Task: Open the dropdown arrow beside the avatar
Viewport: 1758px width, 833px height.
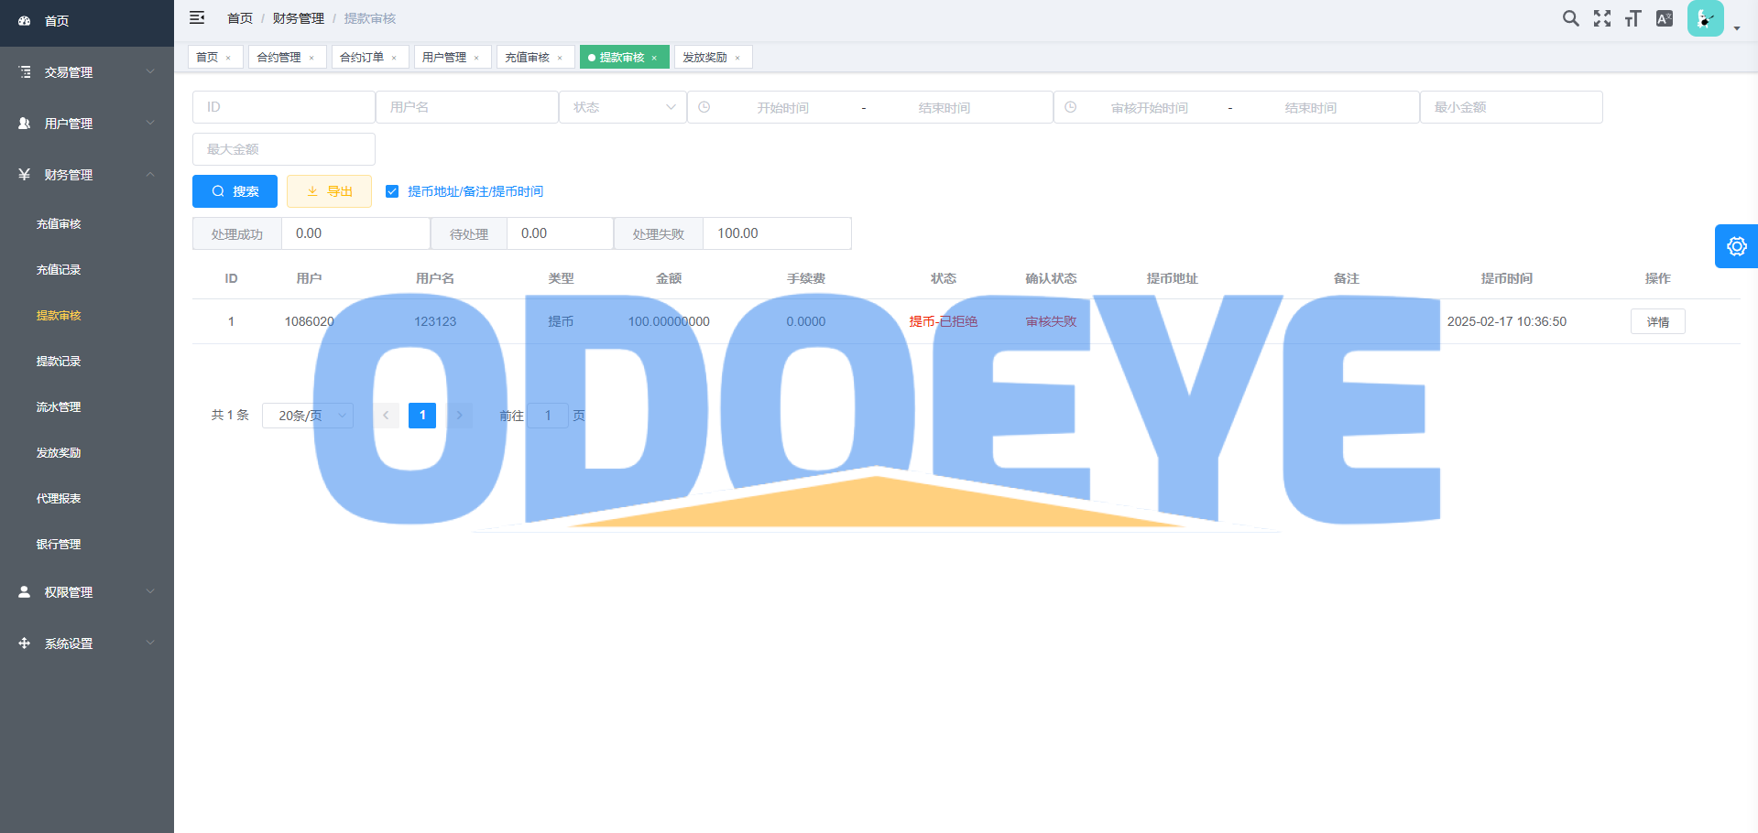Action: point(1737,28)
